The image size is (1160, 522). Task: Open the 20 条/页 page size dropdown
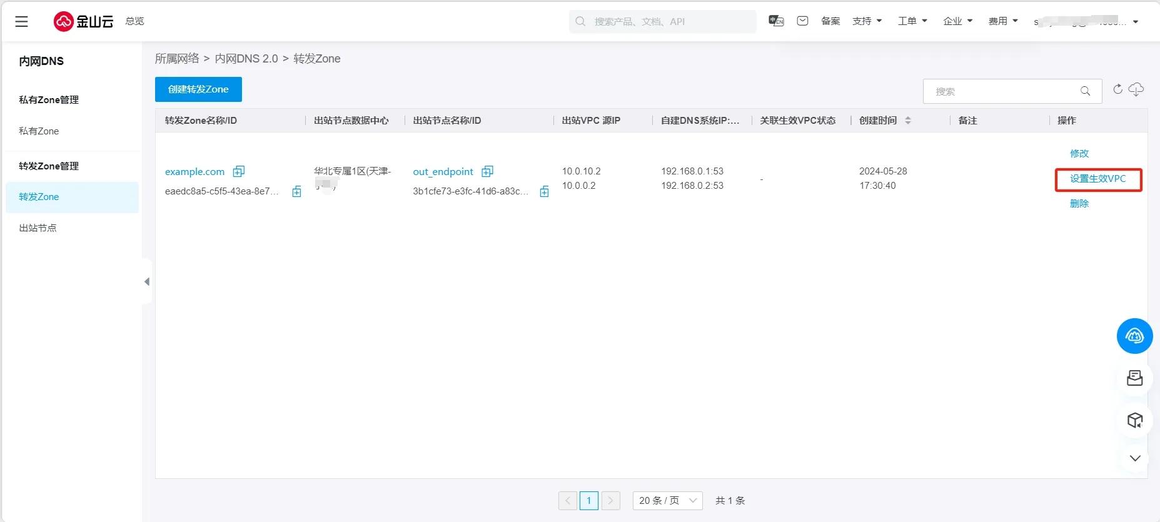[x=667, y=501]
